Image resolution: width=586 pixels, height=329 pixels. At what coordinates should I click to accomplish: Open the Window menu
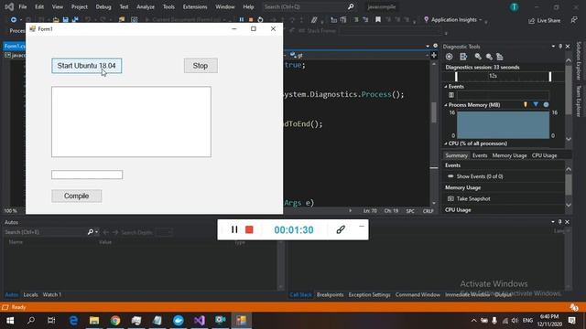click(x=225, y=6)
